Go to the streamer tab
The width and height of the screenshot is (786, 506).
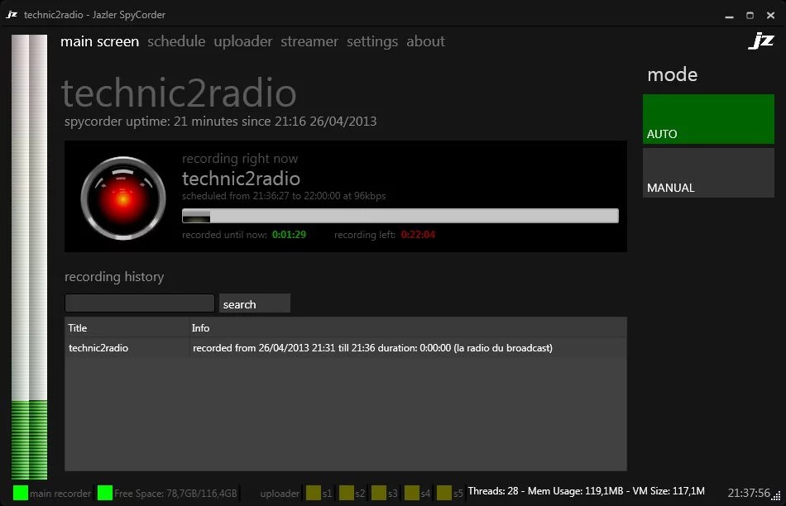click(x=309, y=41)
